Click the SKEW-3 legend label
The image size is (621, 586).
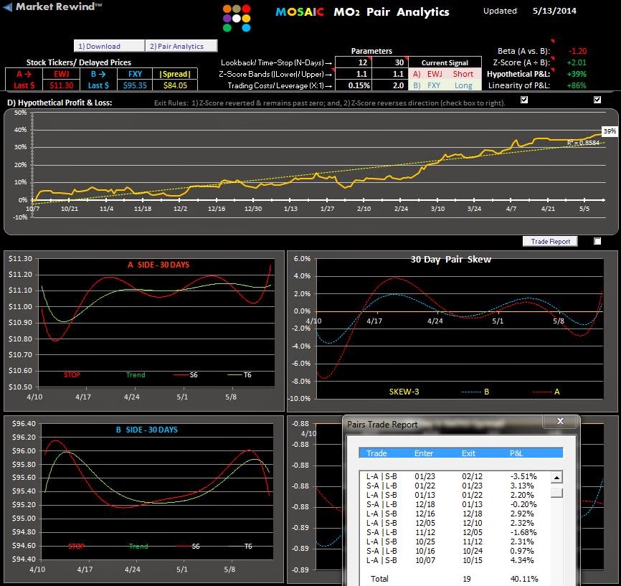point(404,392)
